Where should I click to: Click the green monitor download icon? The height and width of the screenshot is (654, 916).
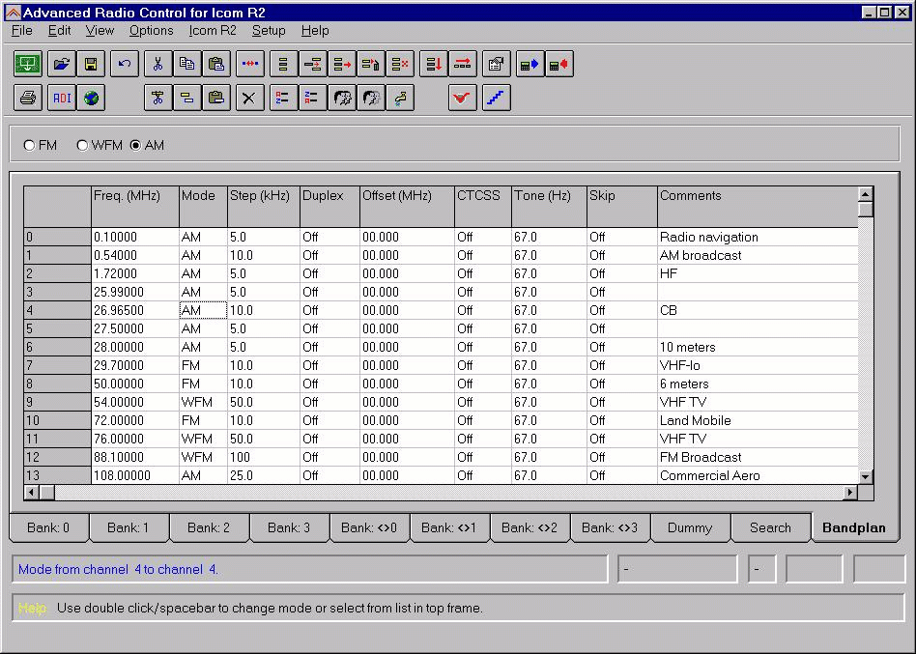tap(27, 64)
